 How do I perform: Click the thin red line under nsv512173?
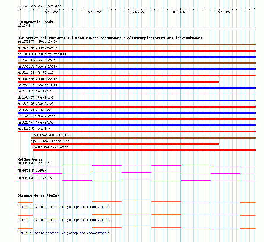[x=136, y=94]
